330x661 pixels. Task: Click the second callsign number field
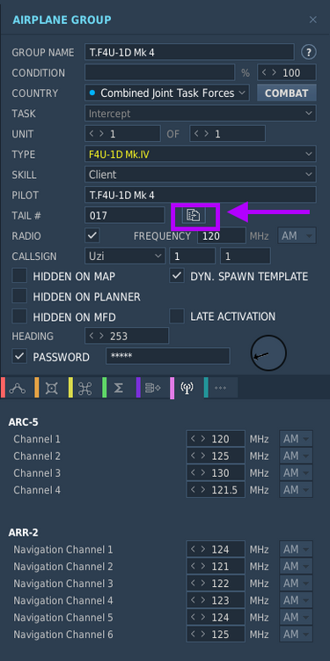point(246,256)
